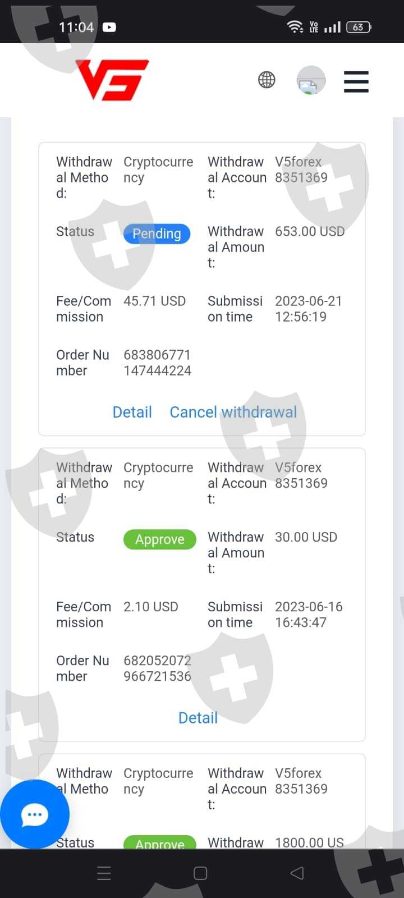Image resolution: width=404 pixels, height=898 pixels.
Task: Tap the green Approve badge for 30.00 USD
Action: click(x=159, y=539)
